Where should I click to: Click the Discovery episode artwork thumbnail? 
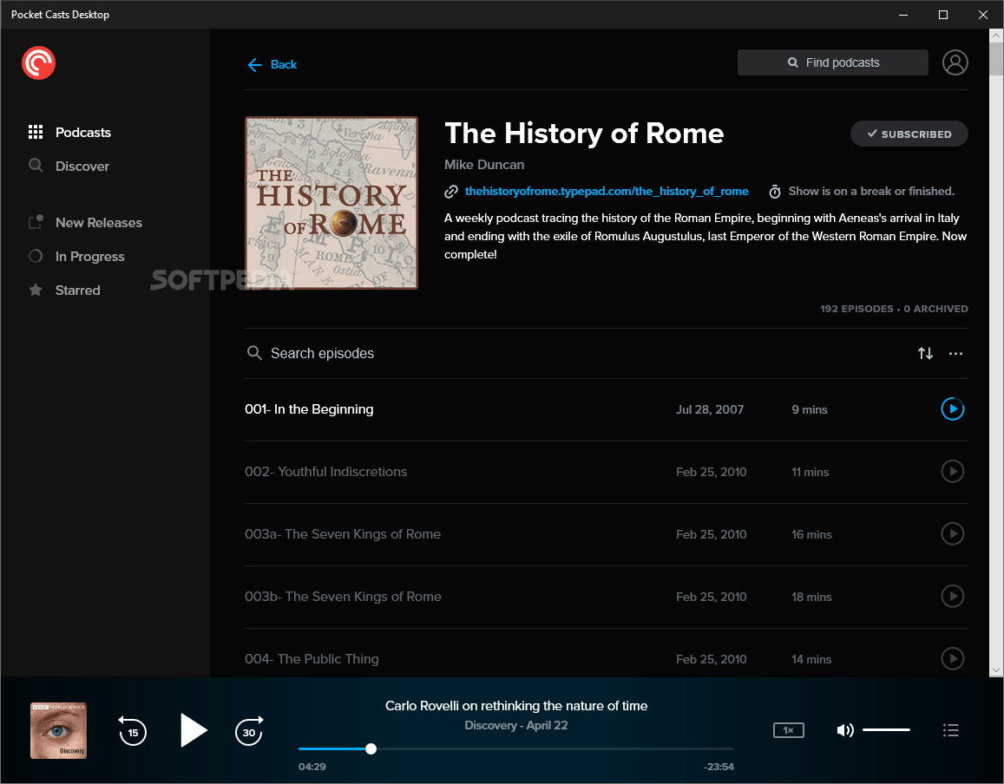(58, 730)
